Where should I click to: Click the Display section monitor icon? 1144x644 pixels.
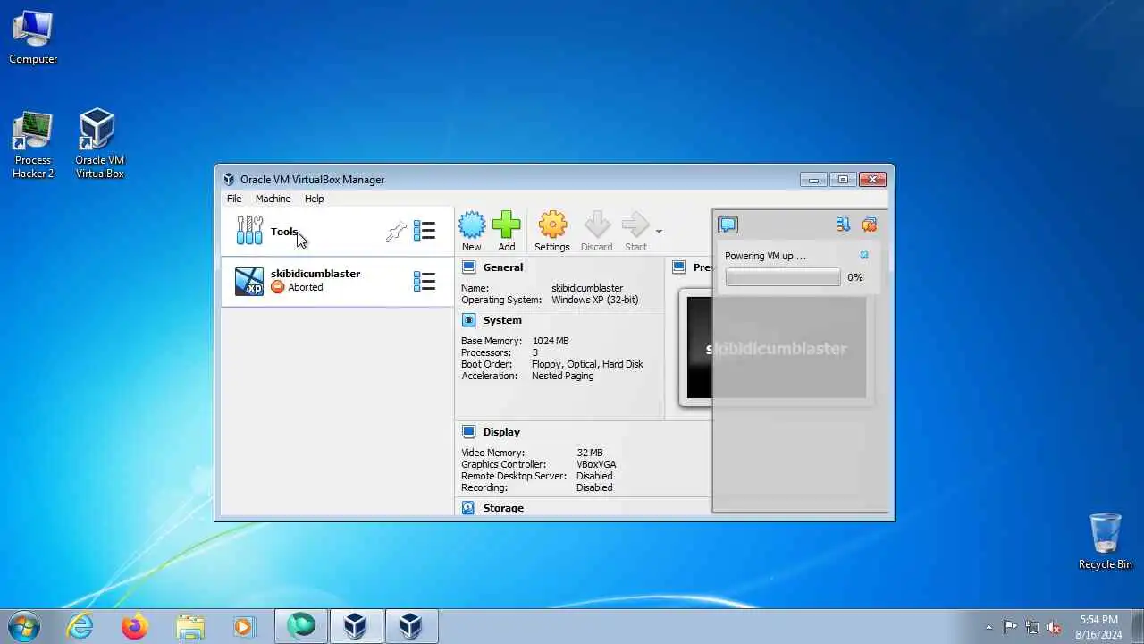tap(468, 432)
